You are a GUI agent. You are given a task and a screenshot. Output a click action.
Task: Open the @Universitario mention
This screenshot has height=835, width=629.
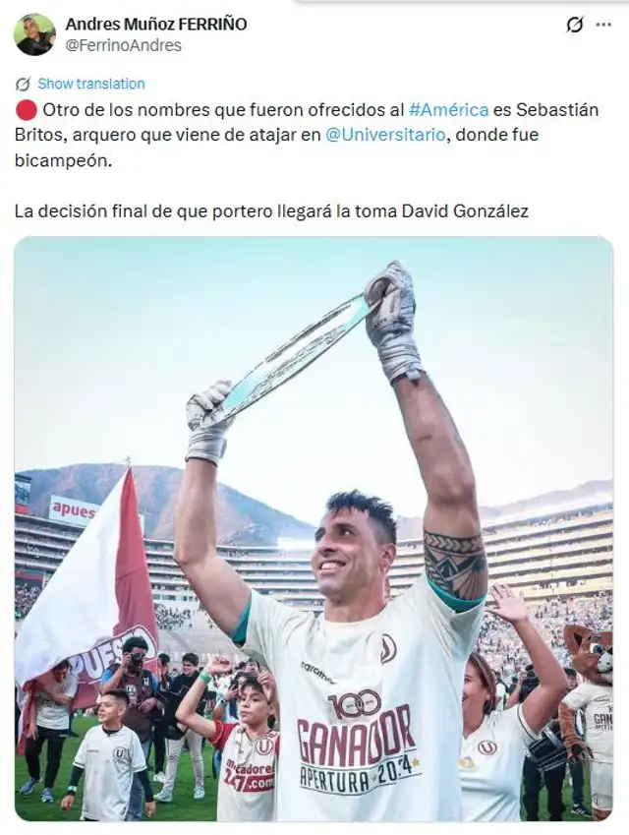pyautogui.click(x=384, y=135)
